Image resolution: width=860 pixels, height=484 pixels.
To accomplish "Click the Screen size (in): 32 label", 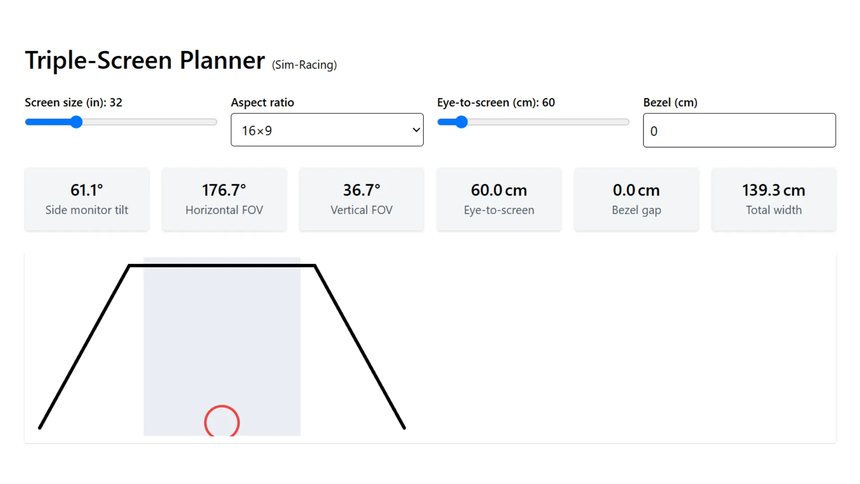I will pyautogui.click(x=73, y=102).
